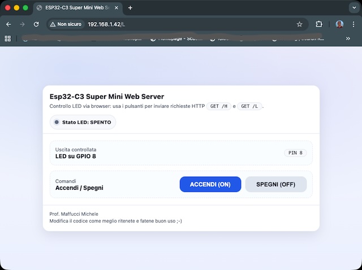Open a new tab with plus button
Viewport: 362px width, 270px height.
click(x=130, y=8)
